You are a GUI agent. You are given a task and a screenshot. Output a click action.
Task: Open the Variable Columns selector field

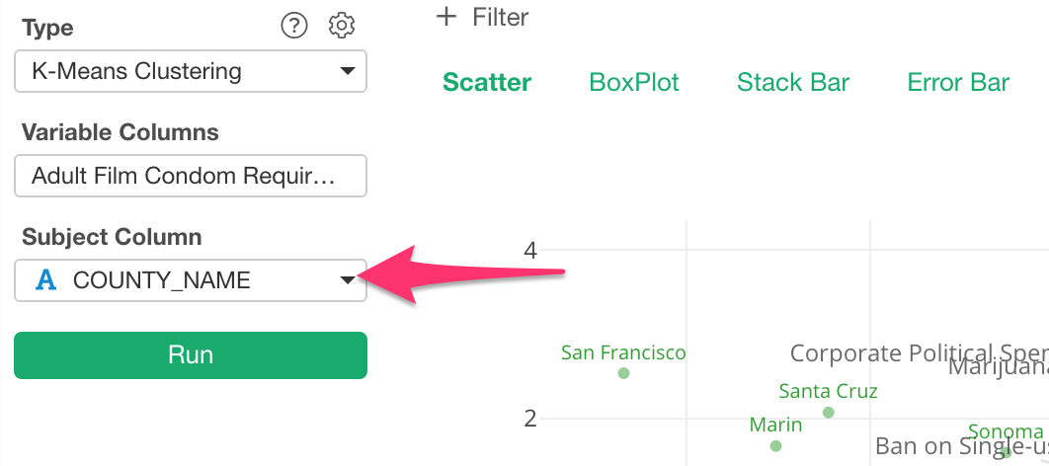tap(191, 176)
